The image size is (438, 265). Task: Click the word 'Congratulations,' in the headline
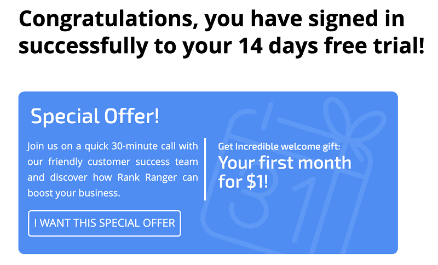tap(108, 20)
